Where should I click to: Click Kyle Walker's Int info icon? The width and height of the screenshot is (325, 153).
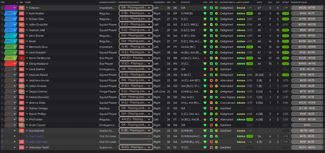22,13
